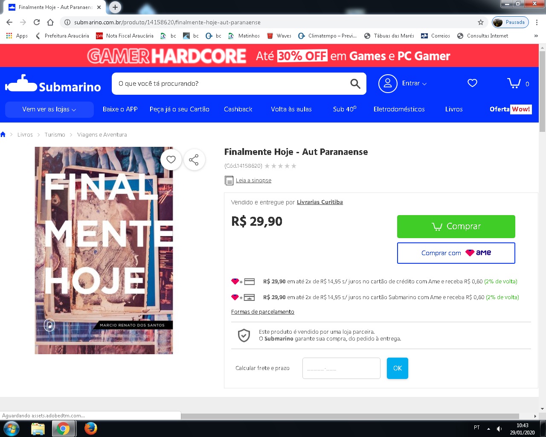Click the green Comprar button
This screenshot has height=437, width=546.
[x=456, y=227]
